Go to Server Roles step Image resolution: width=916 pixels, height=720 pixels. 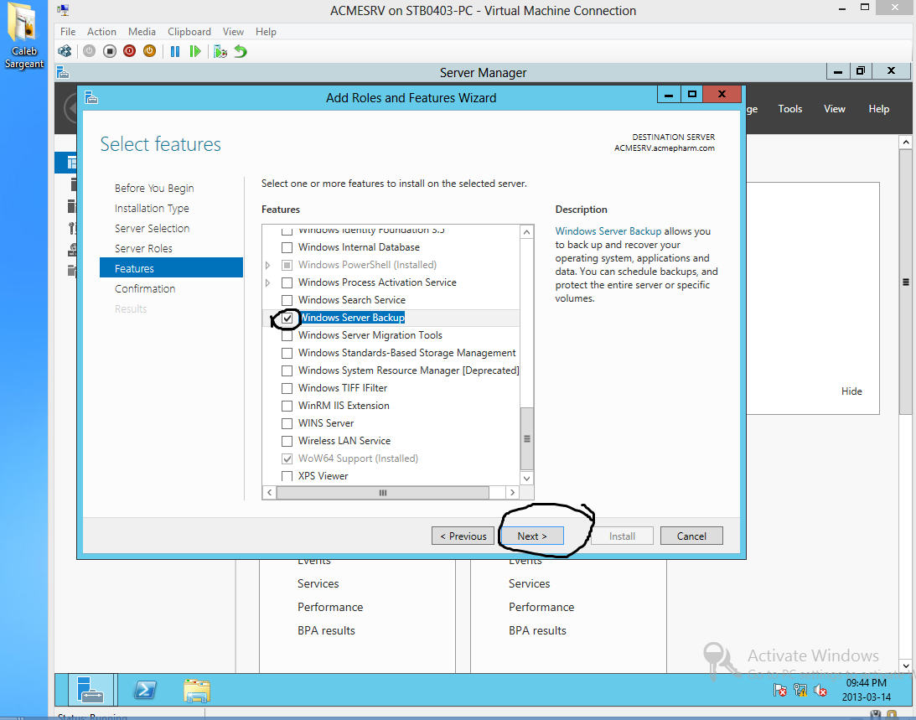pos(143,248)
